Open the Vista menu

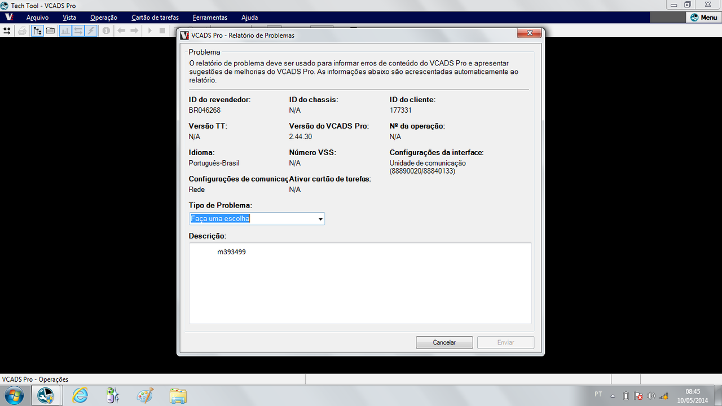[69, 17]
